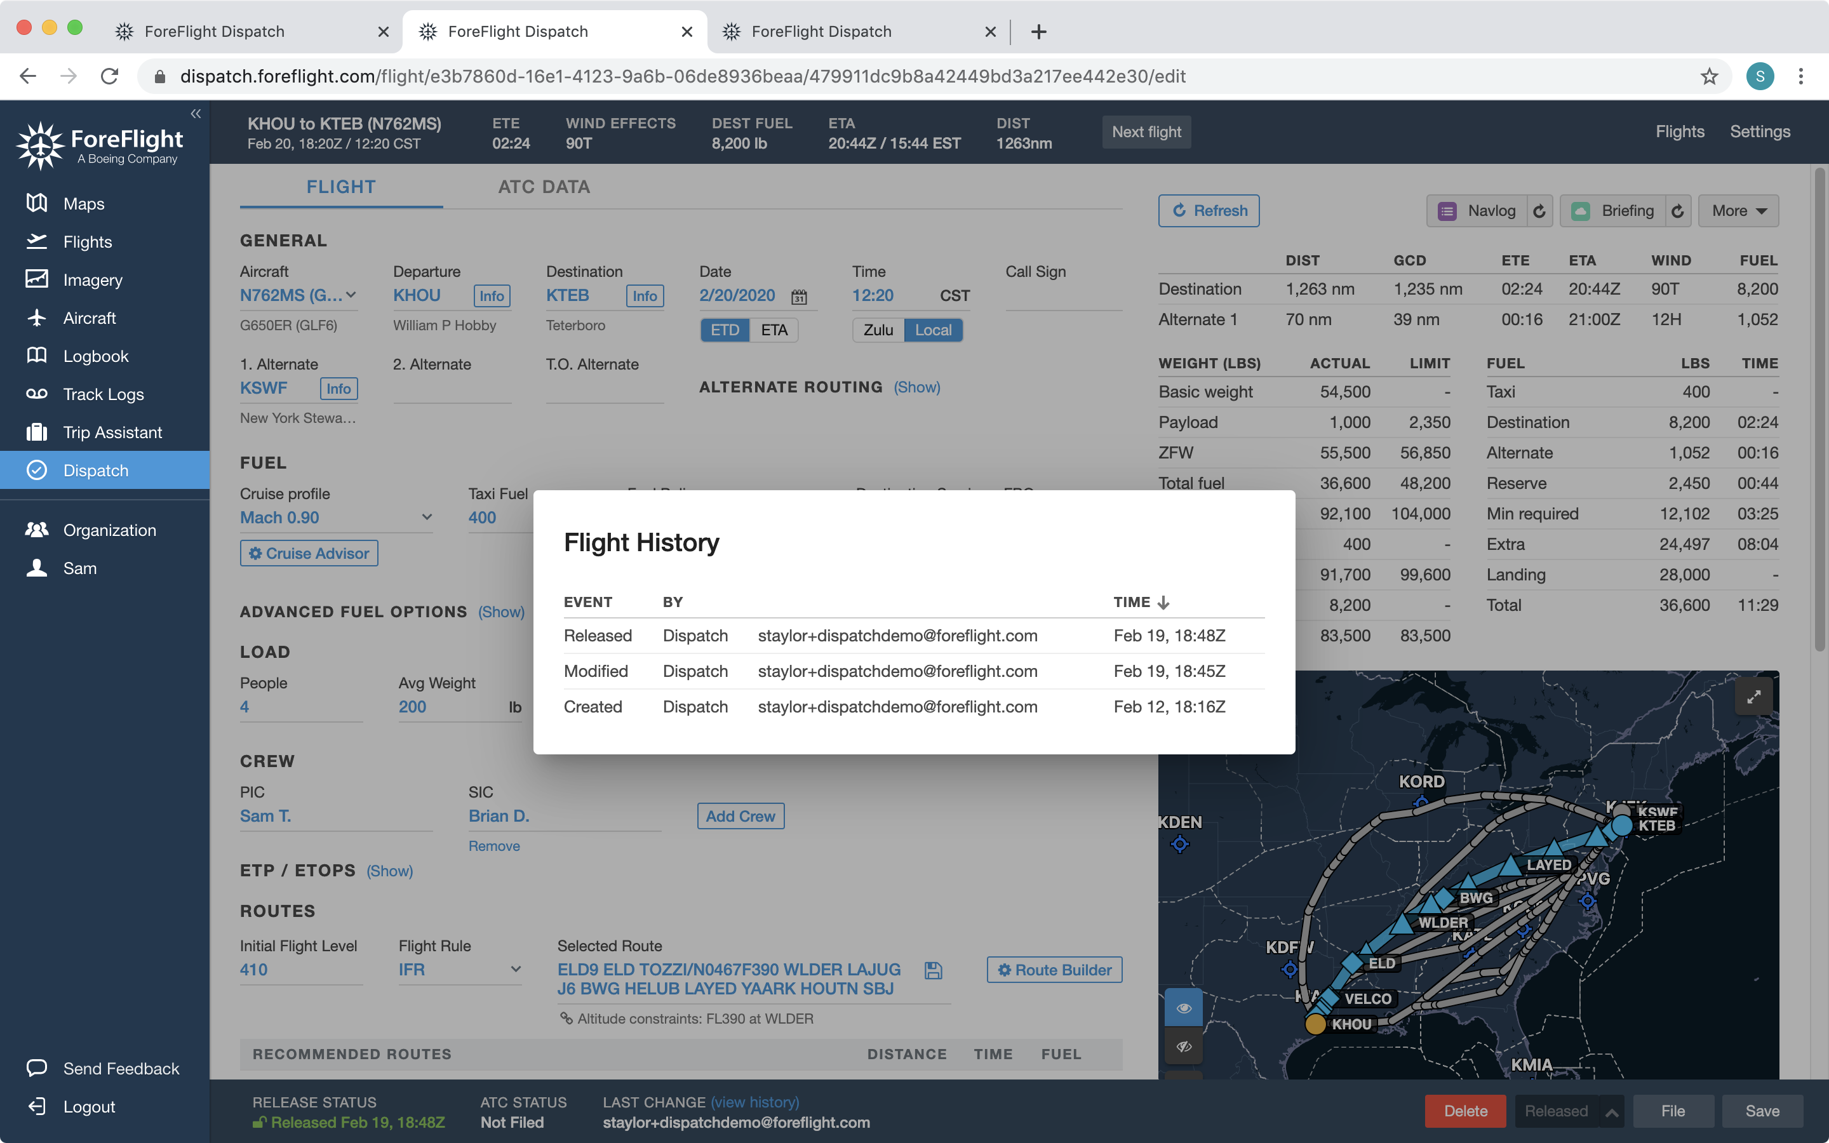Click the File button
The image size is (1829, 1143).
[1673, 1111]
